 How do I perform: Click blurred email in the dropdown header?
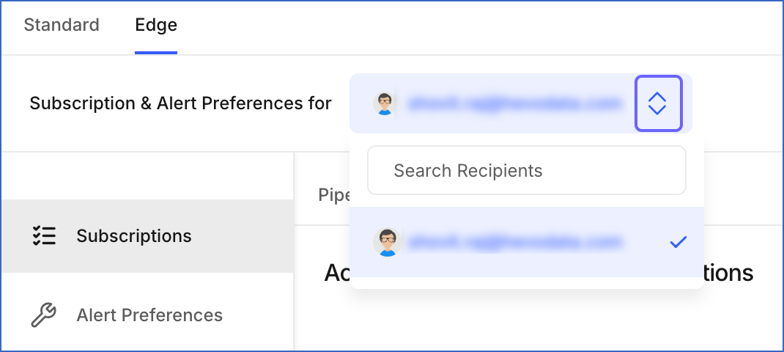coord(515,103)
